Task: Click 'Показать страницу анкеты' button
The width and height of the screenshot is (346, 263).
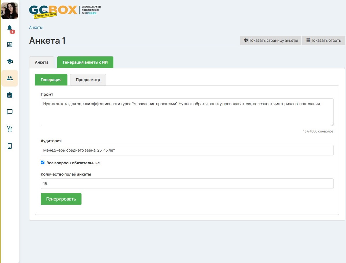Action: pyautogui.click(x=271, y=41)
